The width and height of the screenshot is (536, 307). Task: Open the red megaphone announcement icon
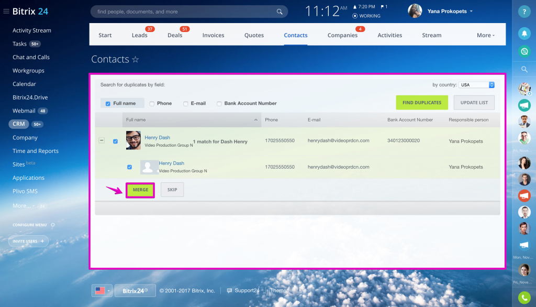(524, 196)
